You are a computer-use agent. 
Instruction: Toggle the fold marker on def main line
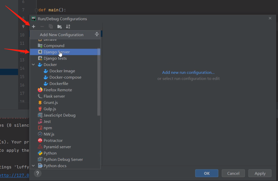[x=36, y=10]
